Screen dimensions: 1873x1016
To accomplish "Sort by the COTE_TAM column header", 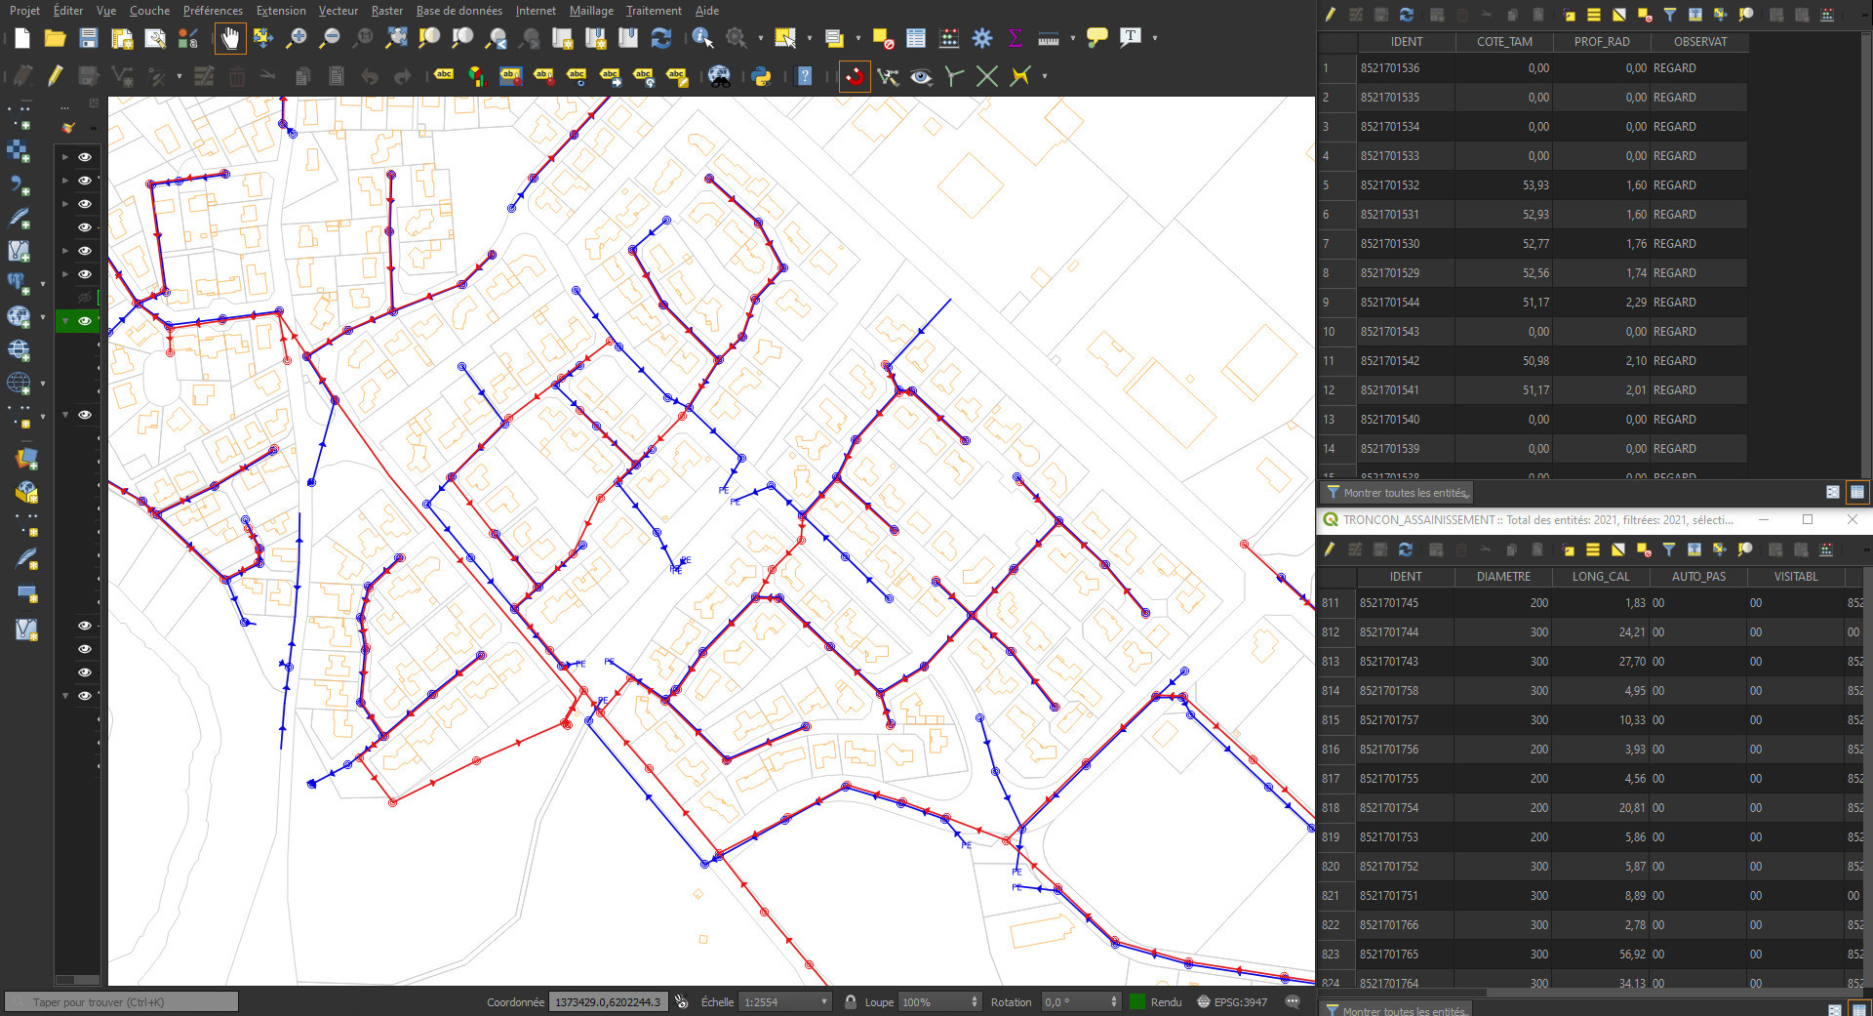I will 1504,42.
